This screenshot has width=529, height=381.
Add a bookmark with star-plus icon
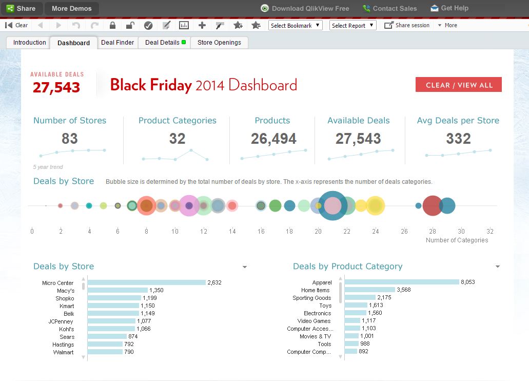point(238,25)
